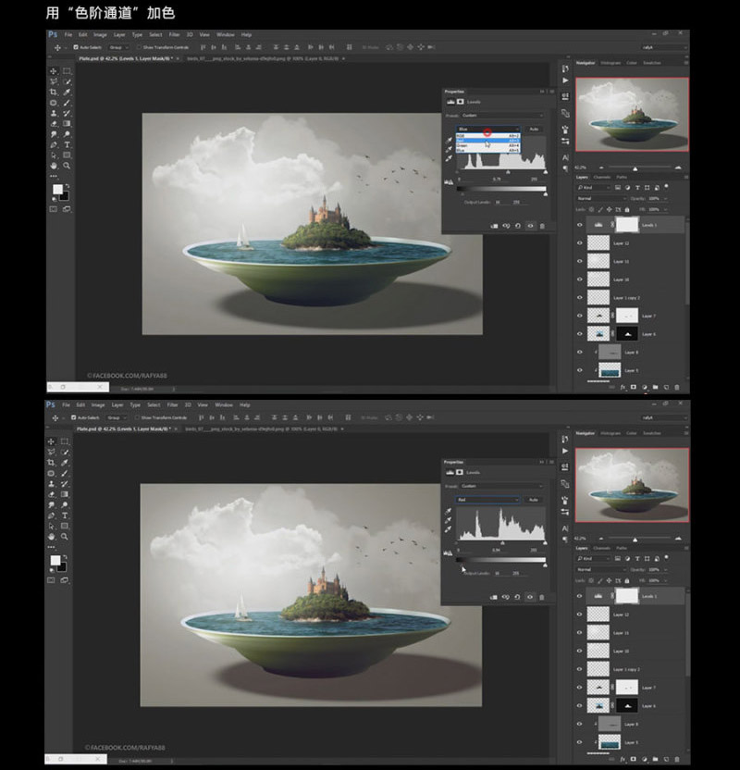740x770 pixels.
Task: Open the Image menu in bottom window
Action: pyautogui.click(x=98, y=405)
